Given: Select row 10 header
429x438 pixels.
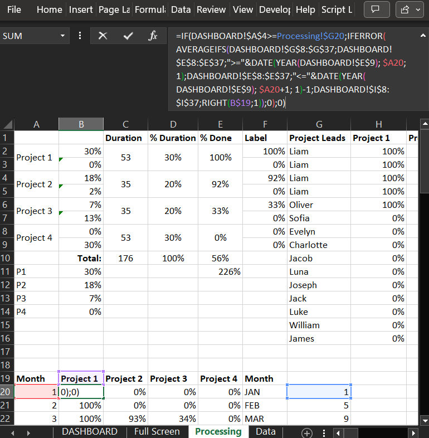Looking at the screenshot, I should (x=7, y=258).
